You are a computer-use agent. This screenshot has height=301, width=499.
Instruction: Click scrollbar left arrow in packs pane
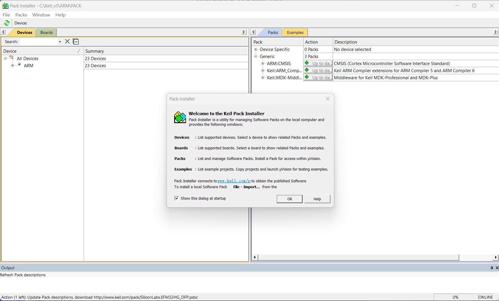click(x=255, y=257)
